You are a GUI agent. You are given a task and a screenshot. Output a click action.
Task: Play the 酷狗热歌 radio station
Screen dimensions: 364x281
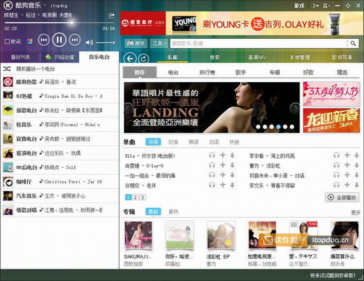point(60,82)
